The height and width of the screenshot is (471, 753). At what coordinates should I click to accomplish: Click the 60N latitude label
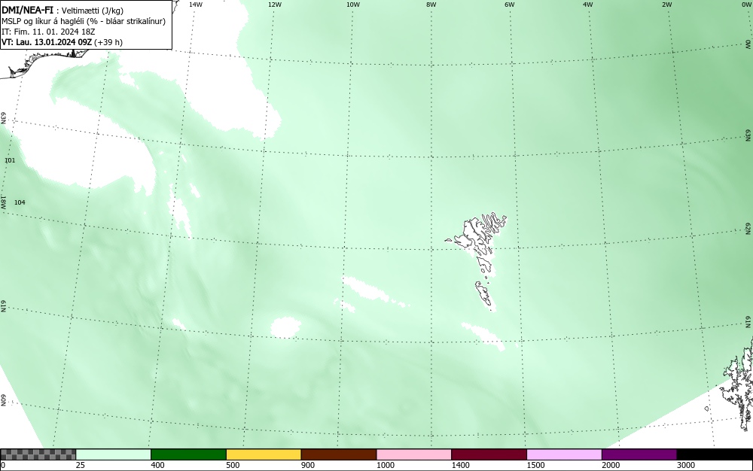pyautogui.click(x=3, y=400)
